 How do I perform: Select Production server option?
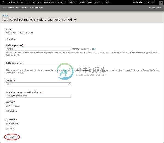click(7, 106)
